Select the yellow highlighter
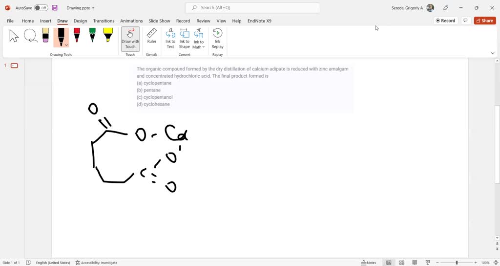 108,35
